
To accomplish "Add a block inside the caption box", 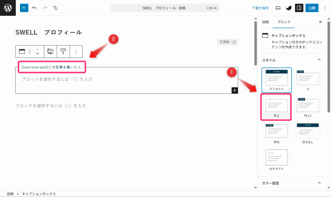I will [235, 90].
